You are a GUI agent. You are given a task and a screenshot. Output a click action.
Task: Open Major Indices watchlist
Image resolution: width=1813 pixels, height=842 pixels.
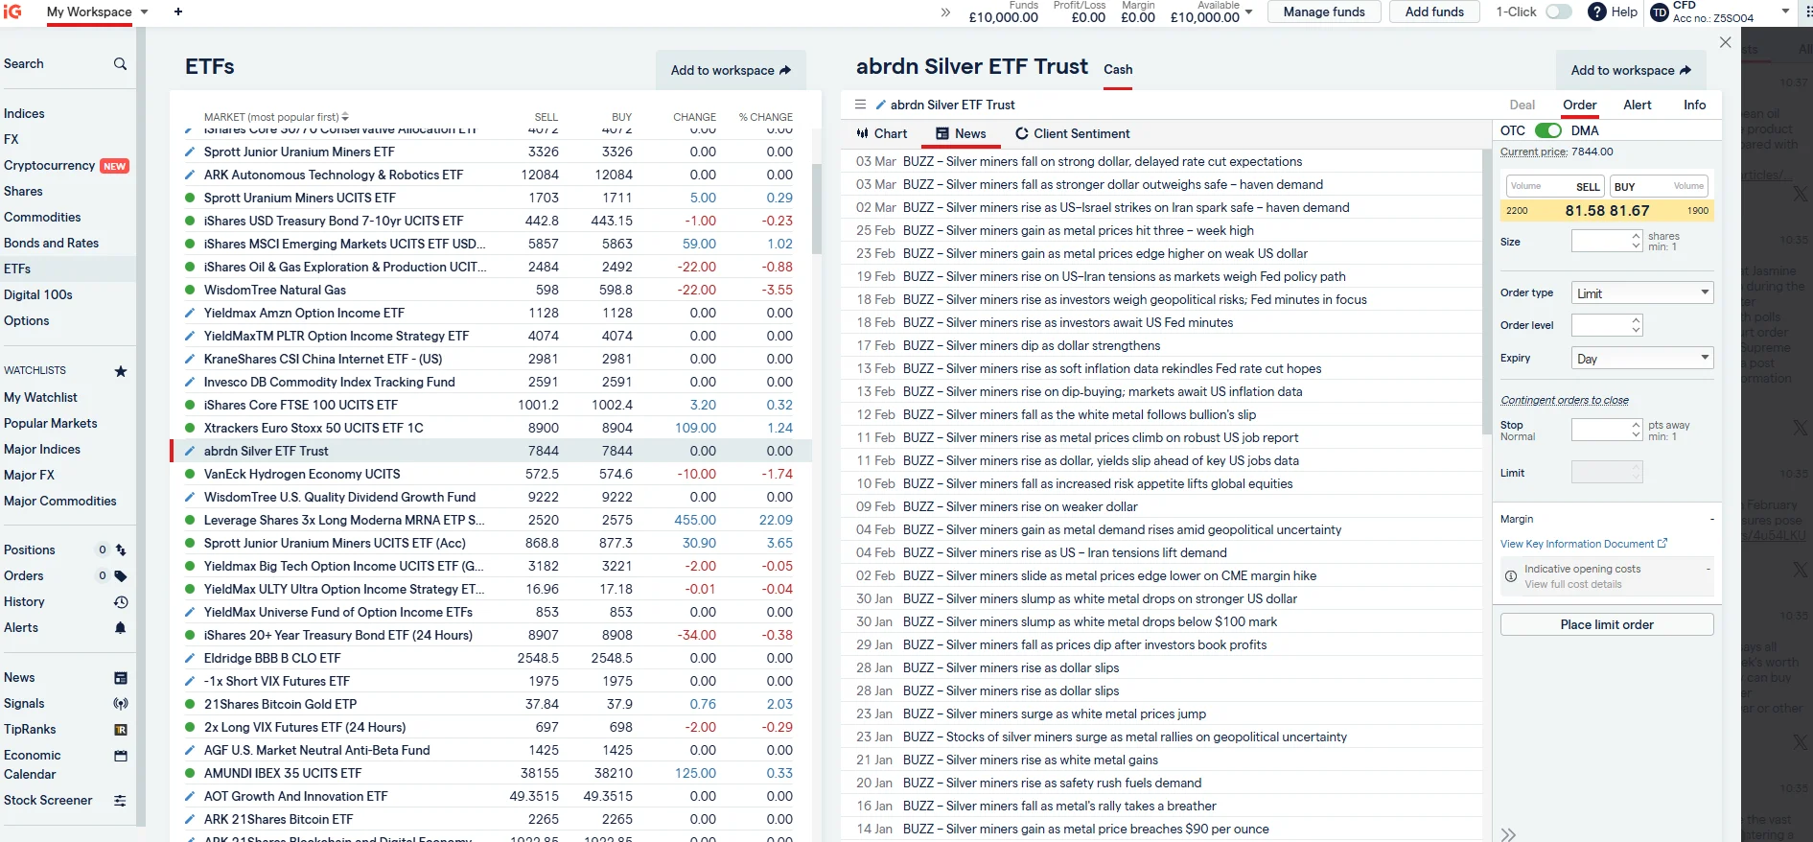[x=42, y=449]
